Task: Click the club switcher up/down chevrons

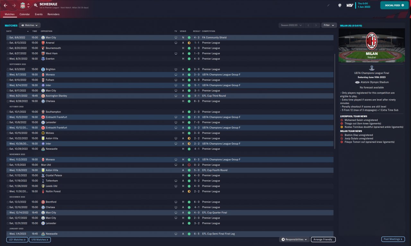Action: (x=28, y=5)
